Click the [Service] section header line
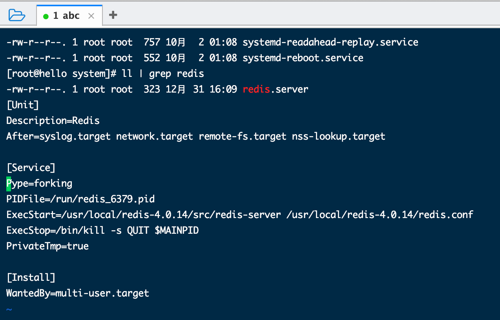The height and width of the screenshot is (320, 500). (x=31, y=168)
